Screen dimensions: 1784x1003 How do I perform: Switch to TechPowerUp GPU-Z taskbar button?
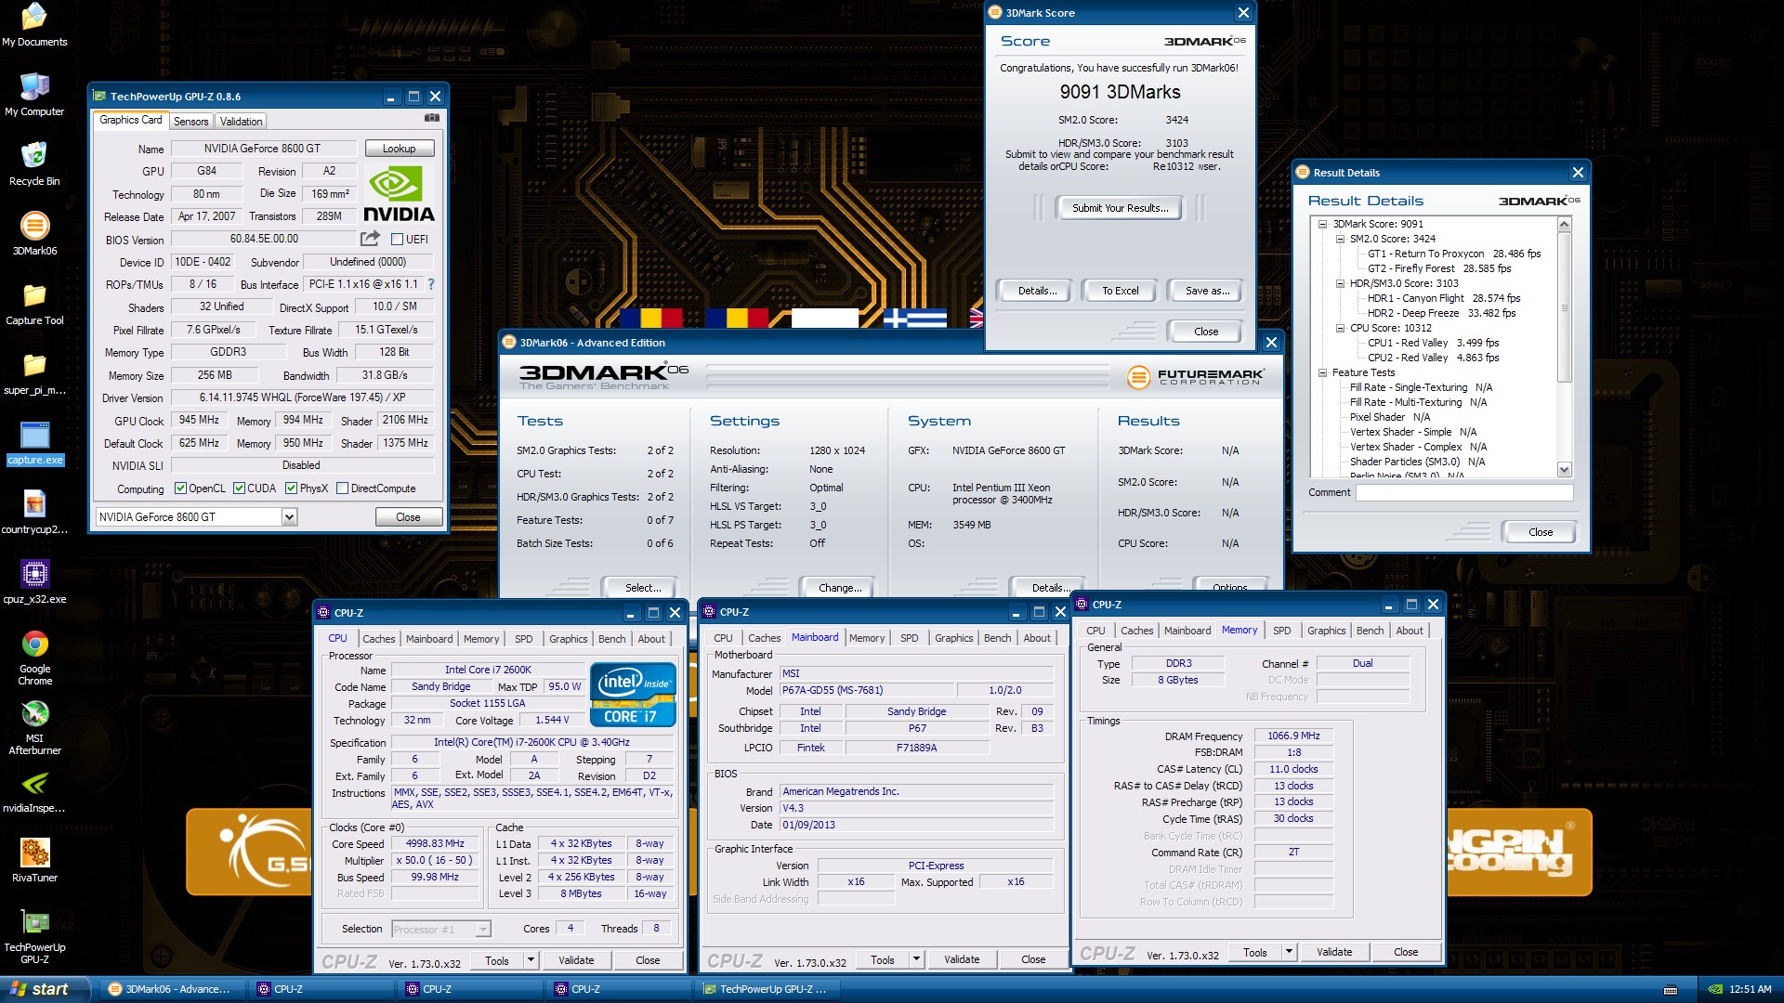pos(769,989)
